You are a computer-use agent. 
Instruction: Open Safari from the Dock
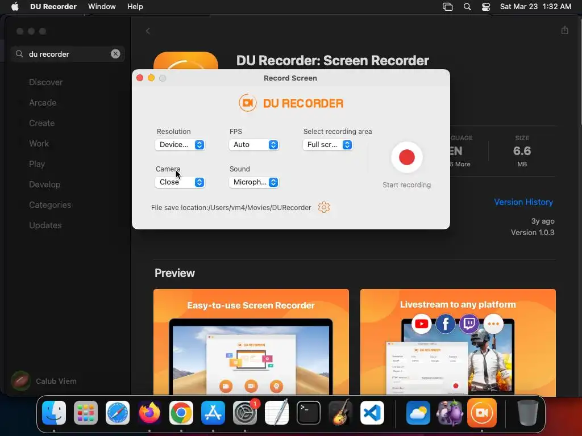tap(117, 413)
